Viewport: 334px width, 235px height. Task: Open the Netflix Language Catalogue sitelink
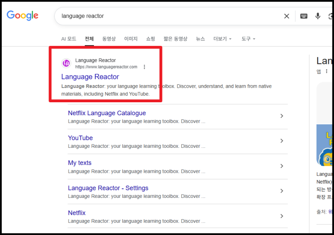point(107,113)
